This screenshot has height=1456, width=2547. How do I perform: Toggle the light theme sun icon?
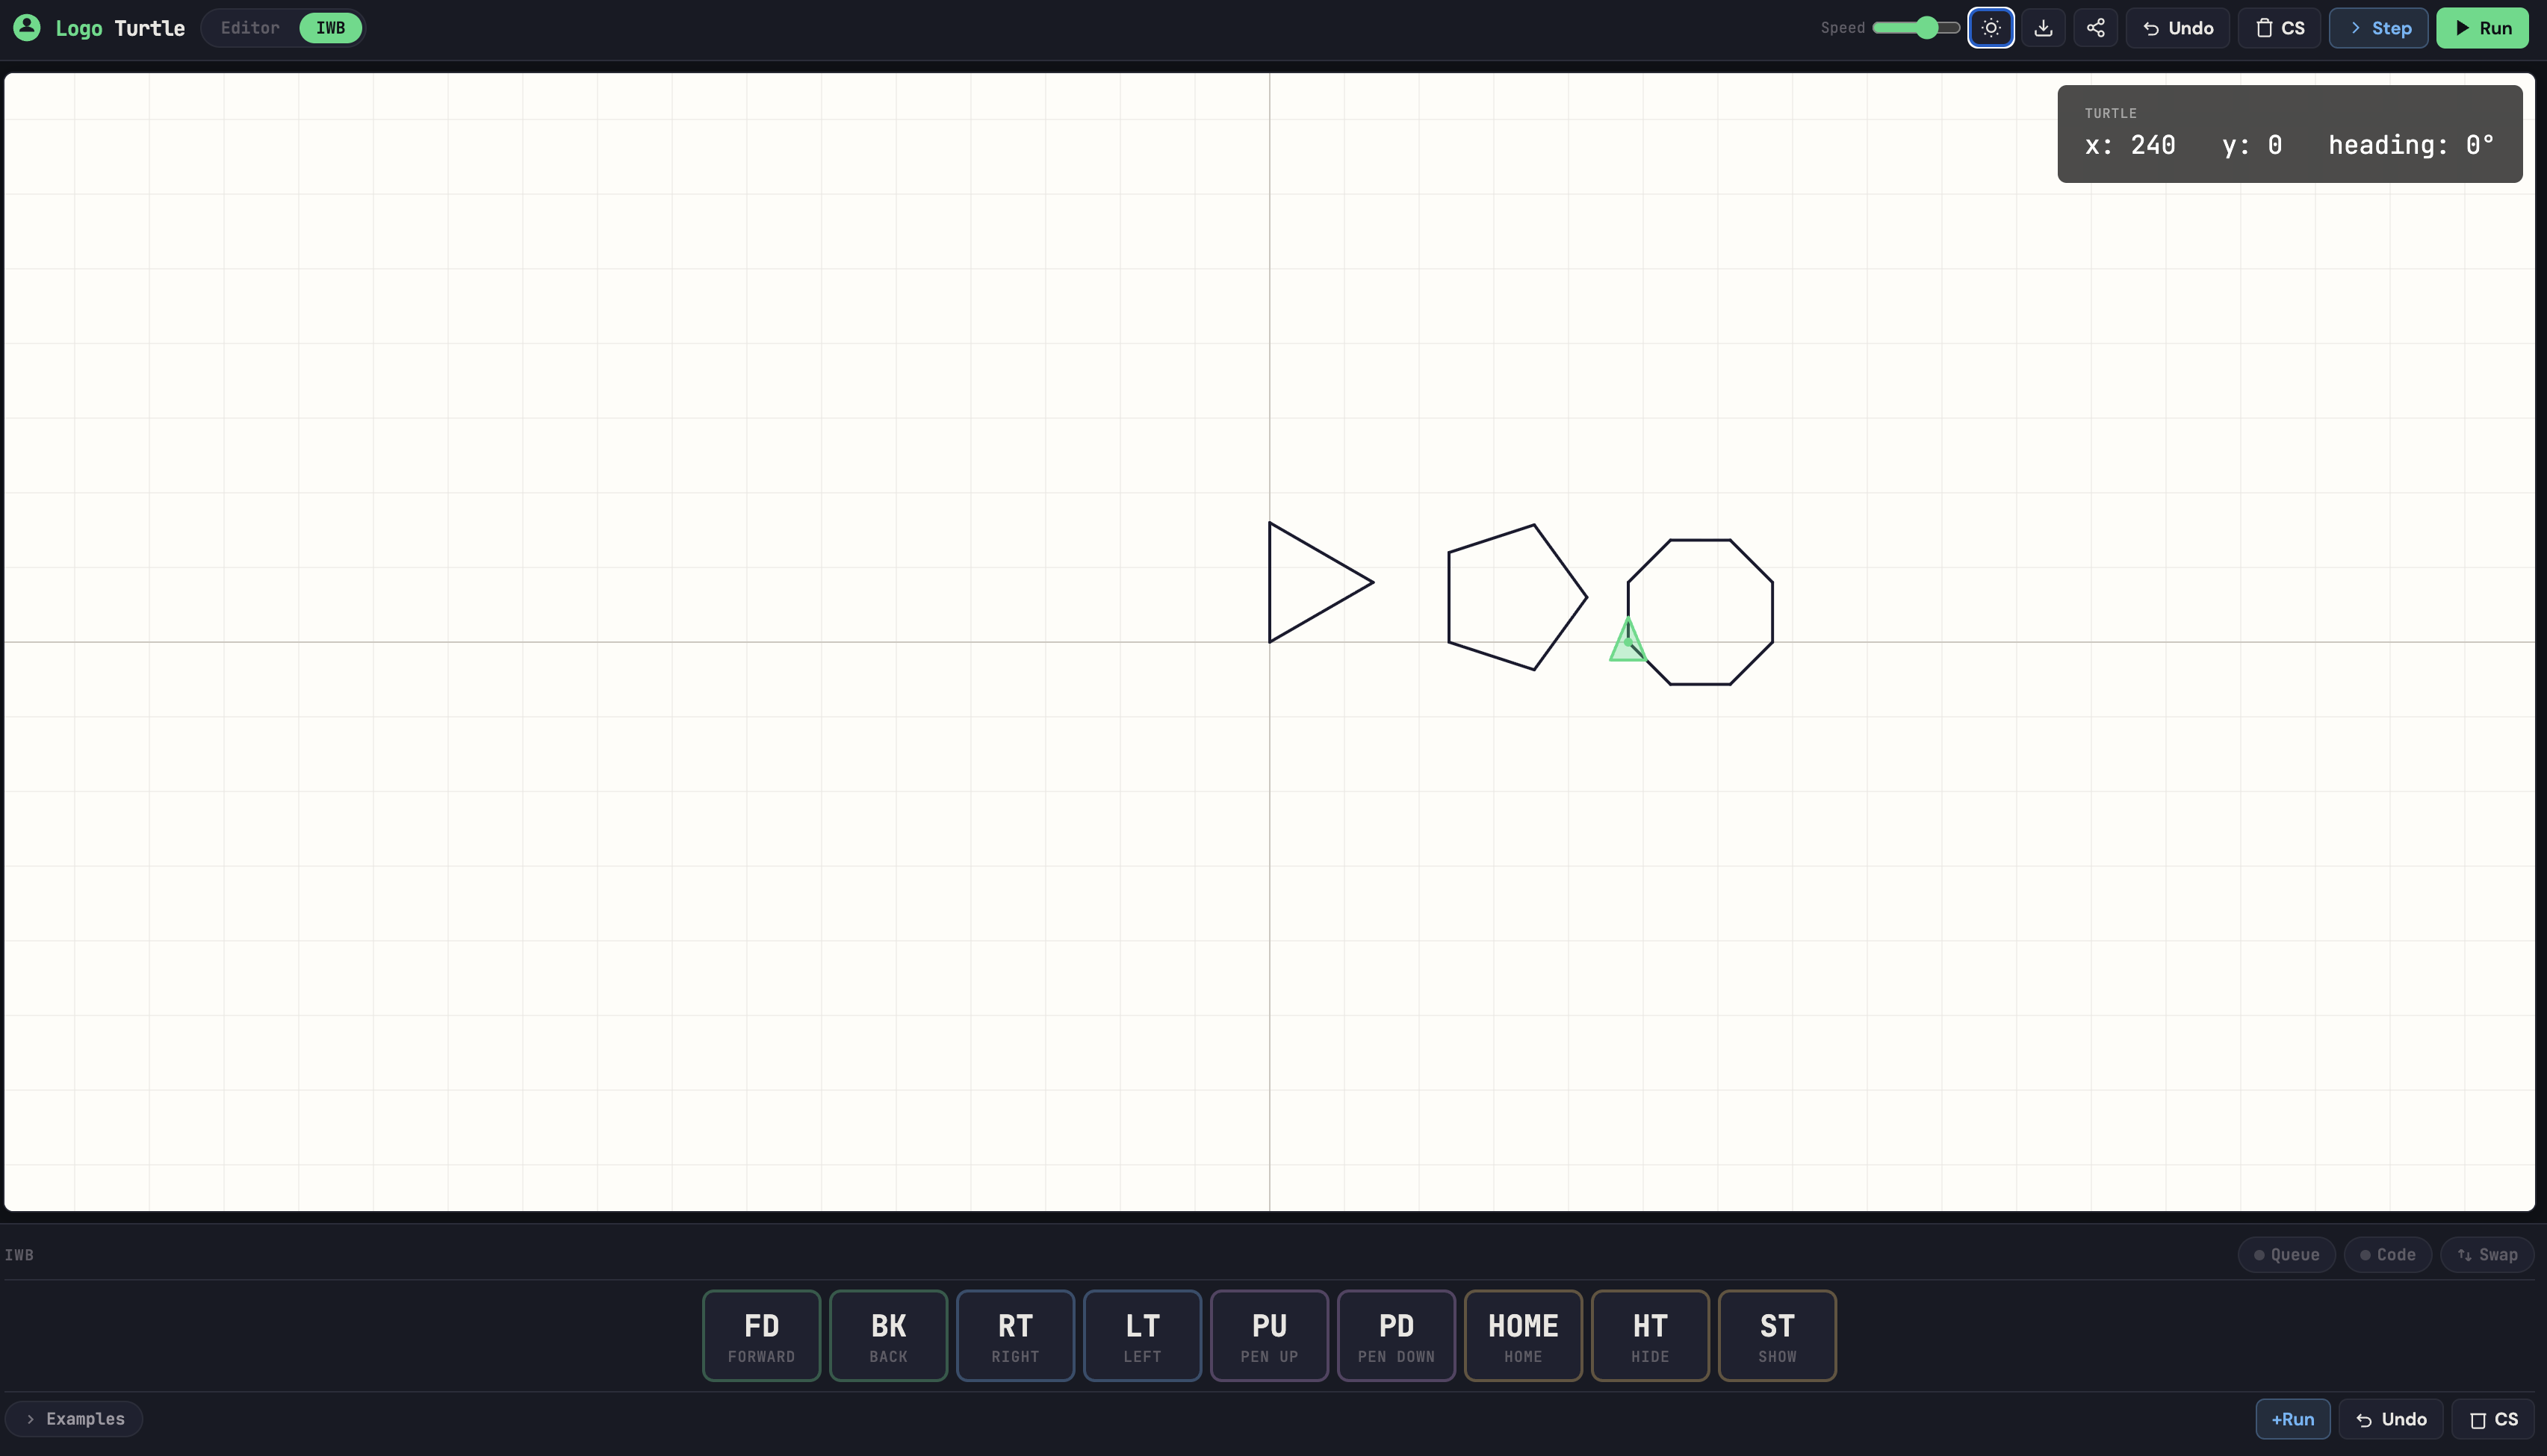(x=1991, y=27)
